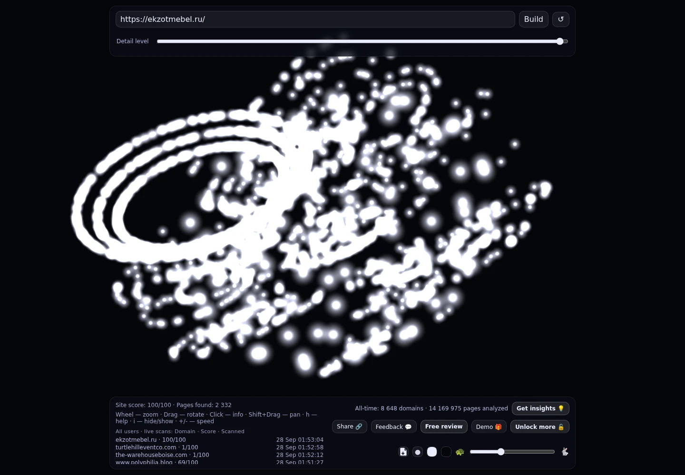Screen dimensions: 685x475
Task: Click the download file icon
Action: point(403,452)
